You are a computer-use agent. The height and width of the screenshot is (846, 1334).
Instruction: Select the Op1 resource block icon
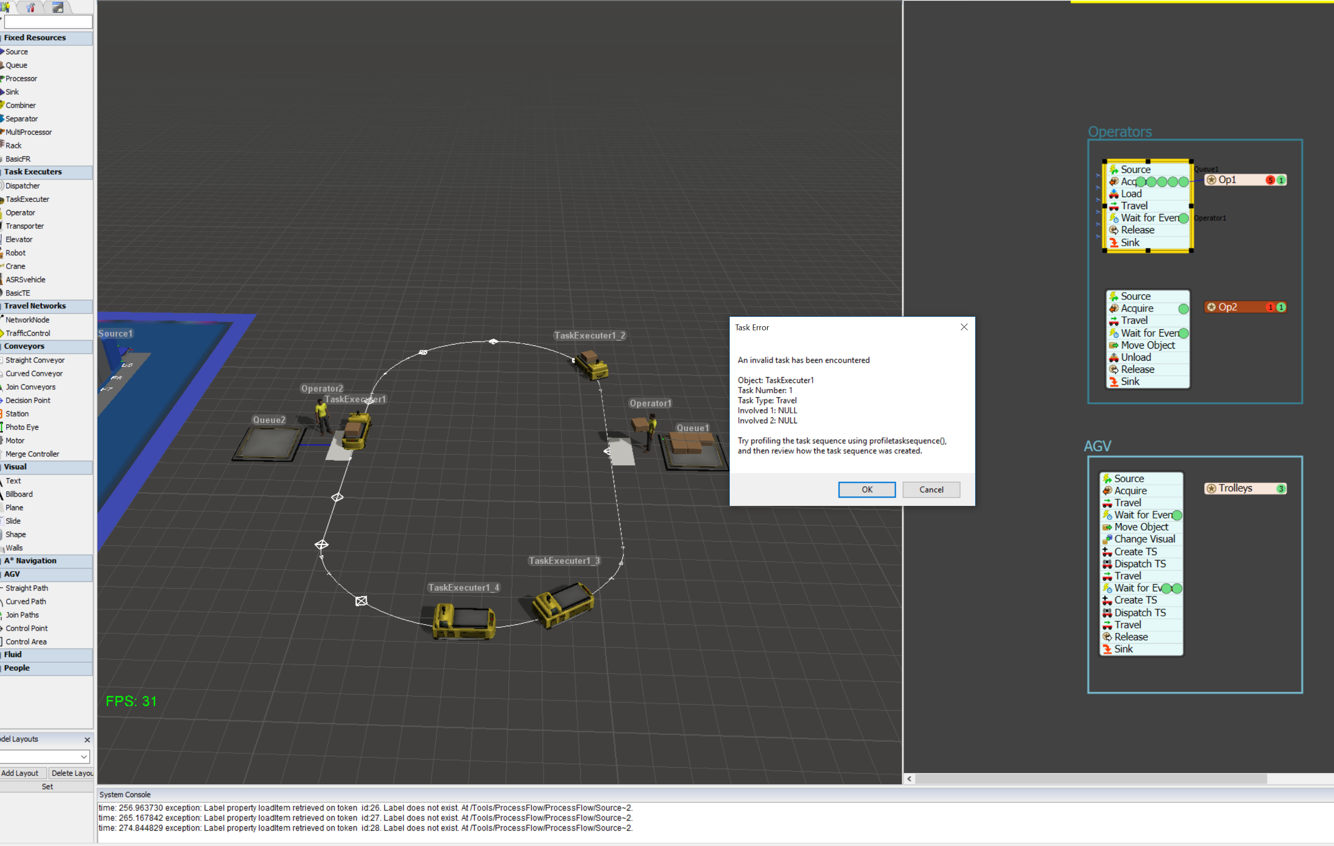click(x=1212, y=180)
